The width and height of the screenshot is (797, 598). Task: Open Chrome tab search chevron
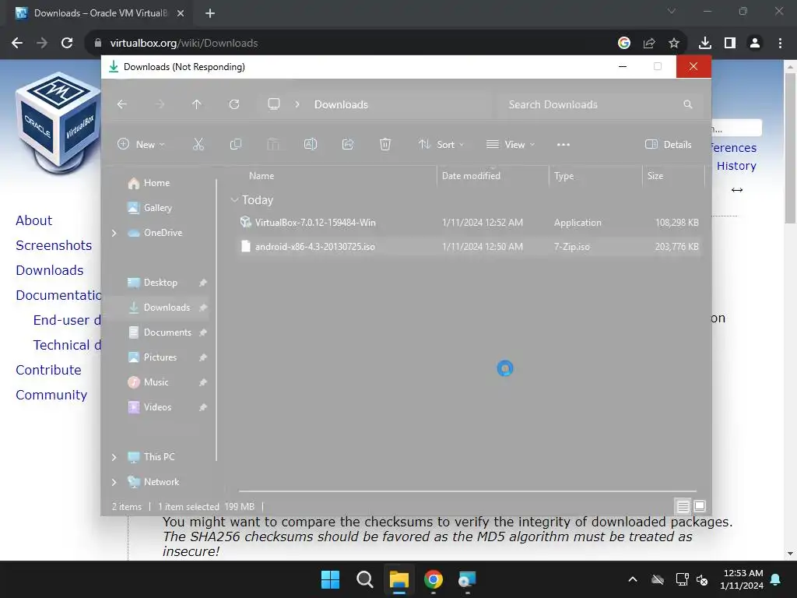[x=672, y=11]
